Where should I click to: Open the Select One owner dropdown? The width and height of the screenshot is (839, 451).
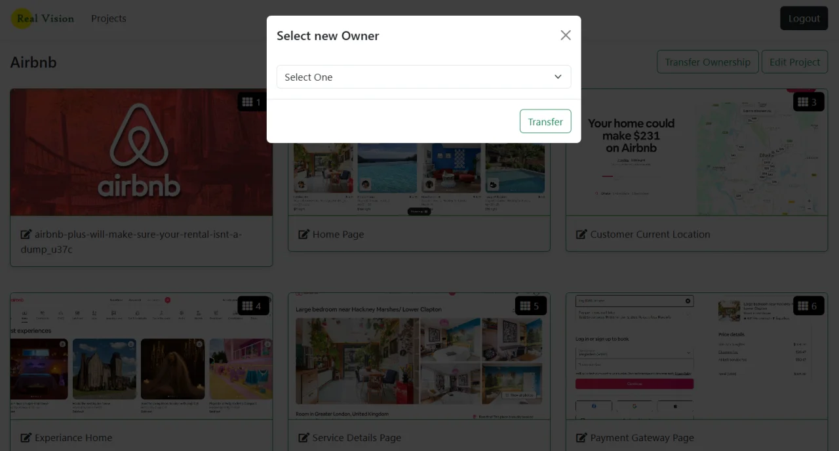423,77
